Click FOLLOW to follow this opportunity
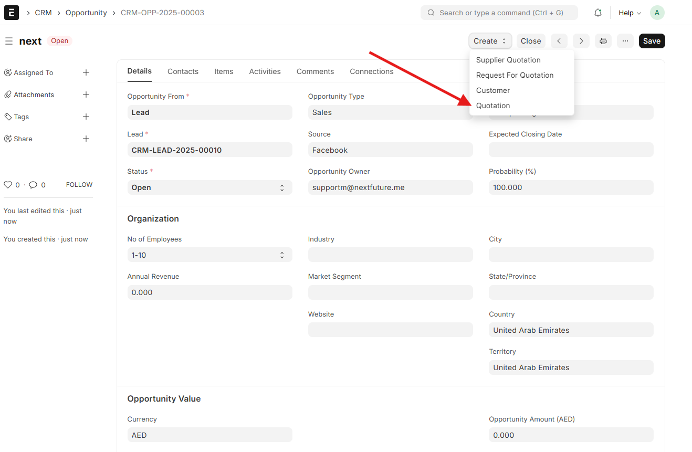This screenshot has width=692, height=452. [79, 185]
